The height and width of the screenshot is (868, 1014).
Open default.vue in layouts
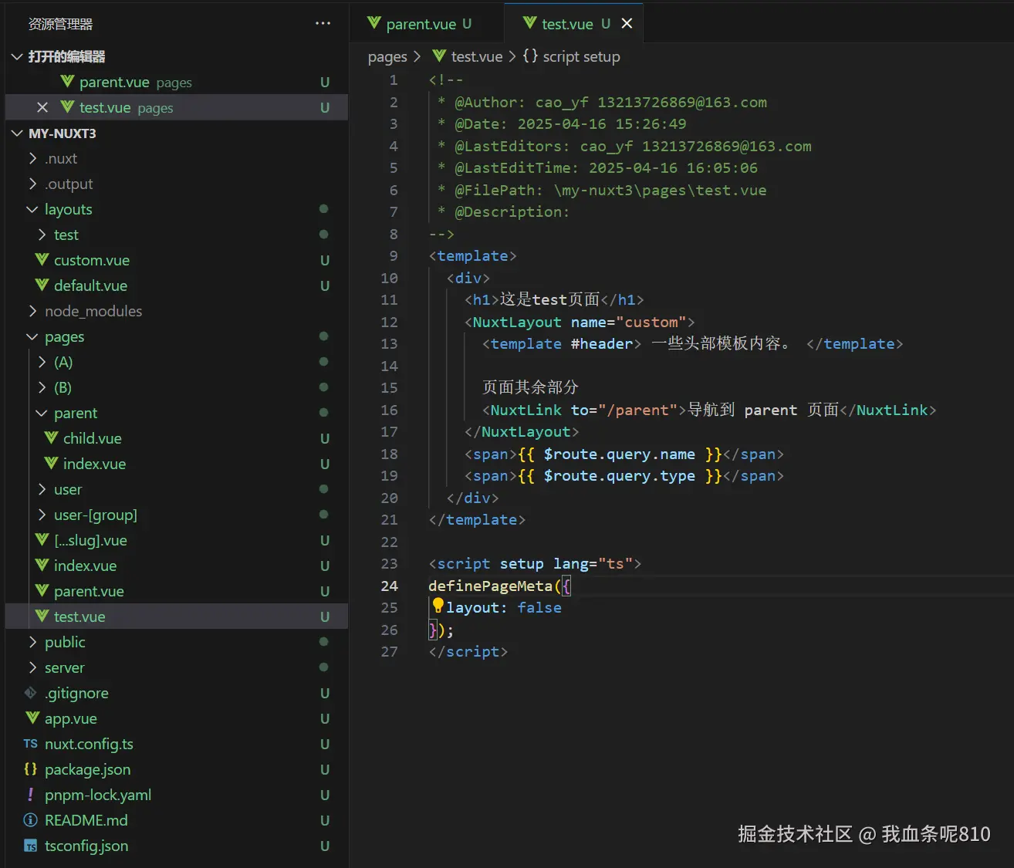[x=177, y=285]
